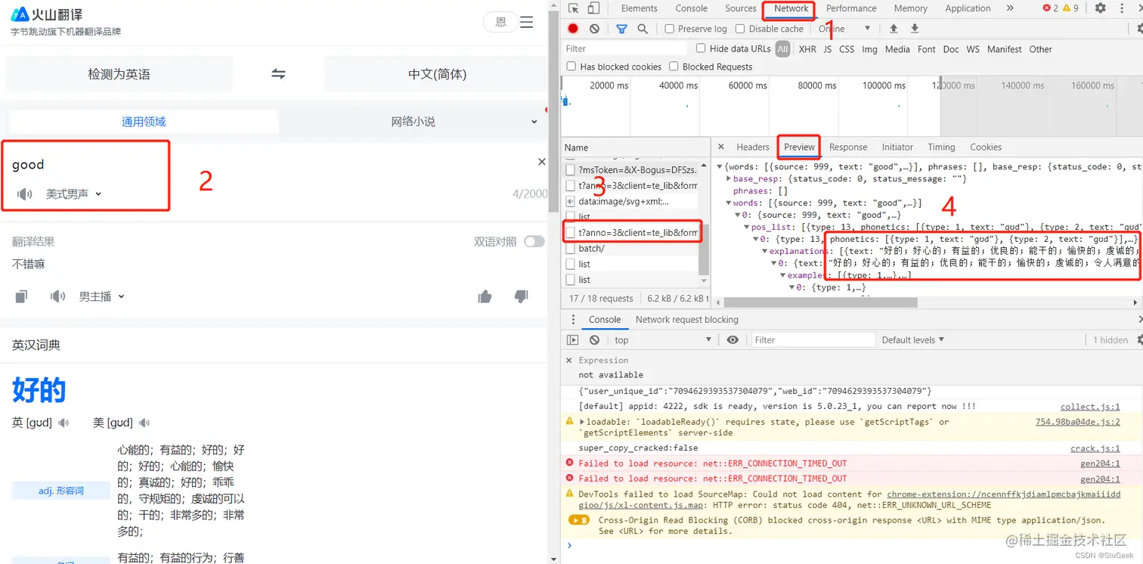Open the console context top dropdown
This screenshot has width=1143, height=564.
[x=663, y=340]
